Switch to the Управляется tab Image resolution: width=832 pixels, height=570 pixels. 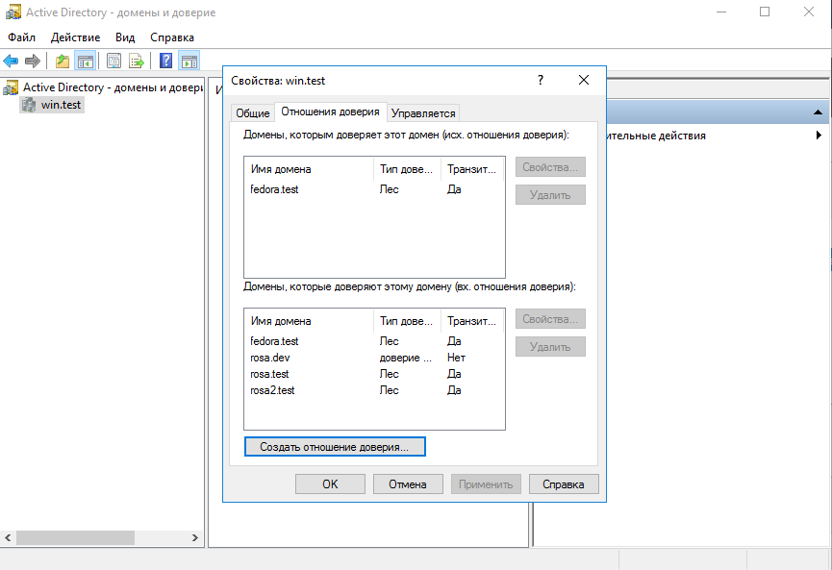pos(423,113)
